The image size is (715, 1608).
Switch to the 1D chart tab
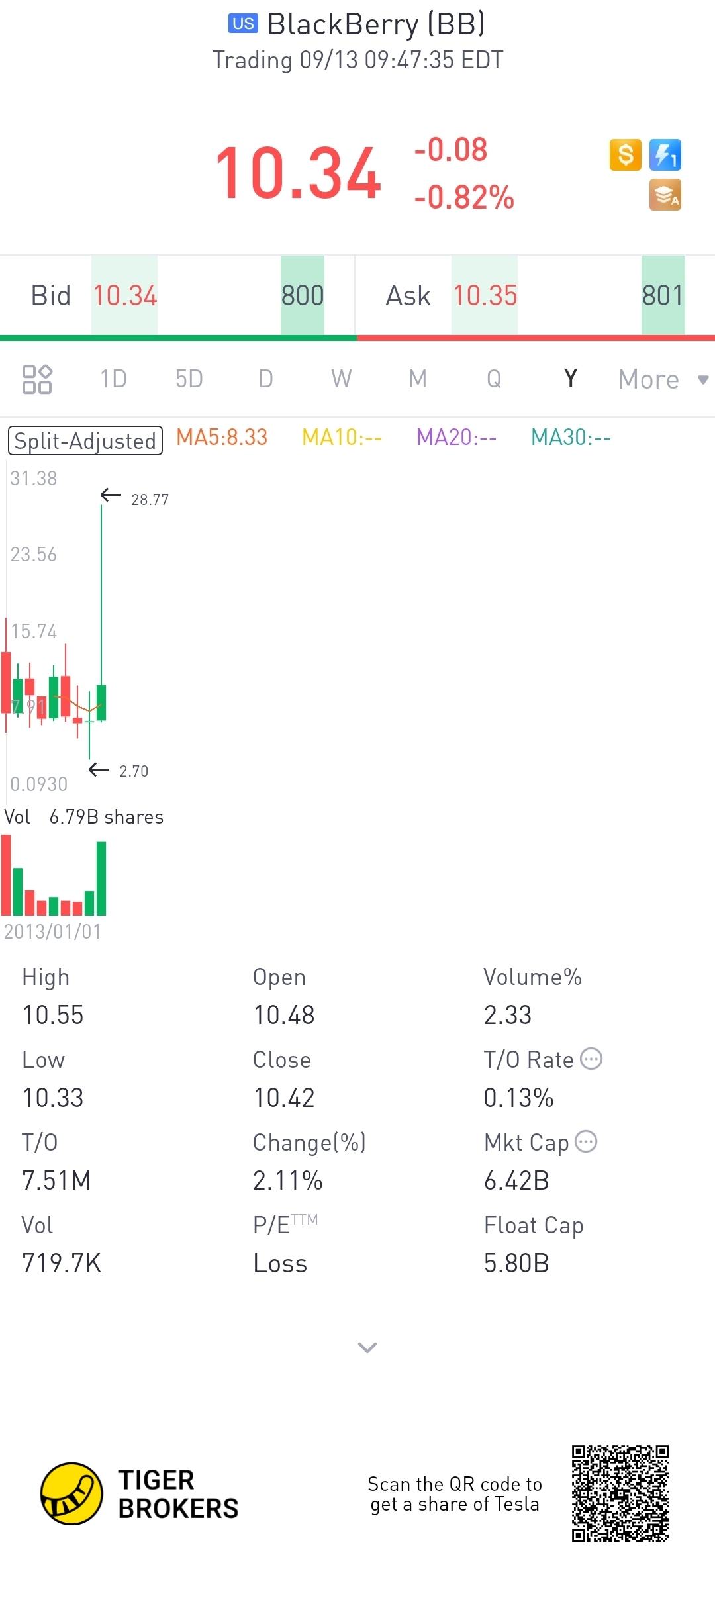click(113, 379)
